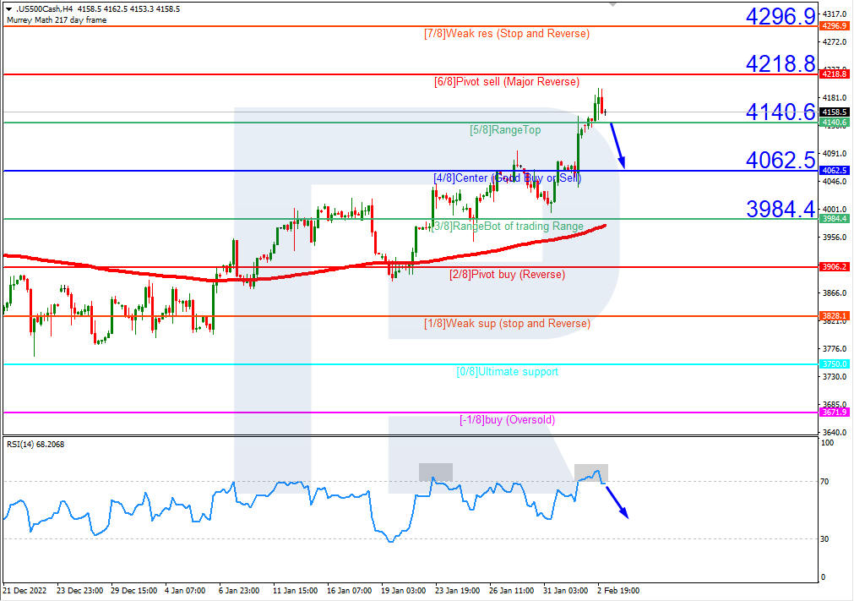Open the symbol dropdown arrow beside .US500Cash
The width and height of the screenshot is (854, 601).
click(8, 8)
